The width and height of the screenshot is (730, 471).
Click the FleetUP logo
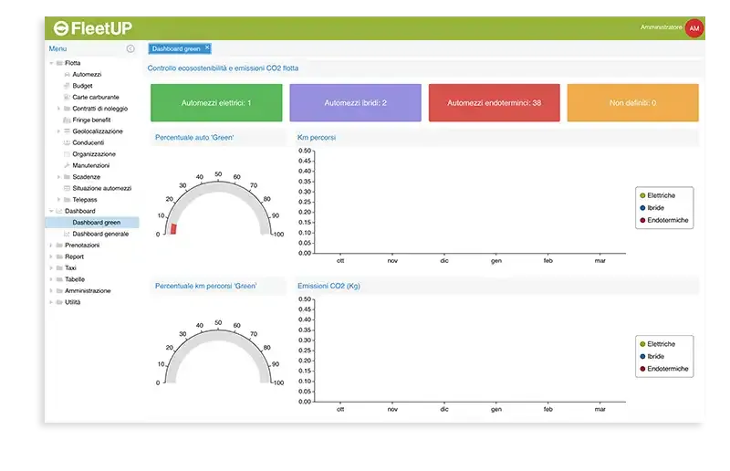[x=93, y=28]
